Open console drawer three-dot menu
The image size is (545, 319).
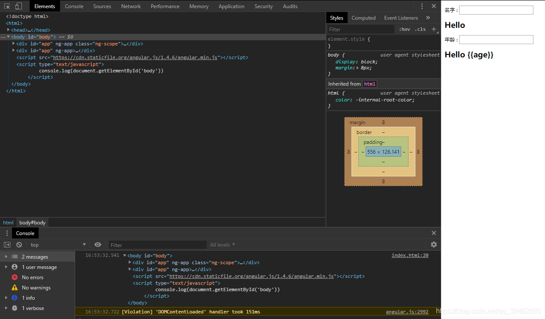pyautogui.click(x=7, y=233)
